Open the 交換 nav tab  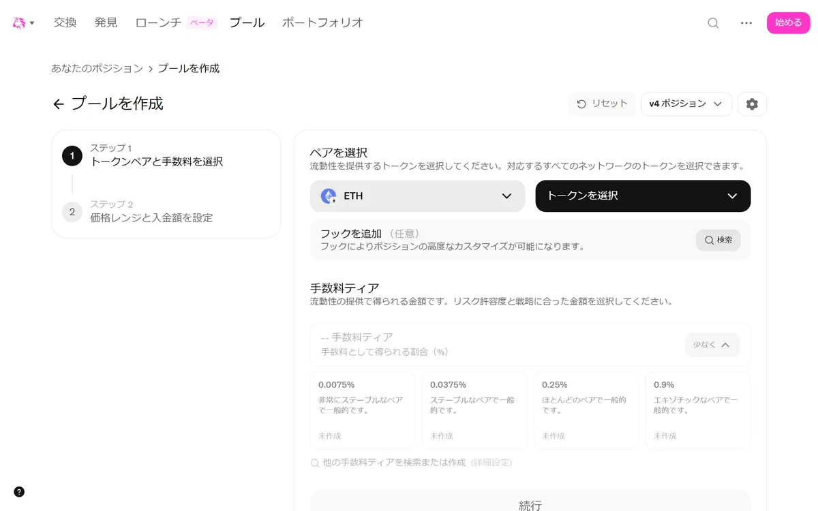point(65,22)
